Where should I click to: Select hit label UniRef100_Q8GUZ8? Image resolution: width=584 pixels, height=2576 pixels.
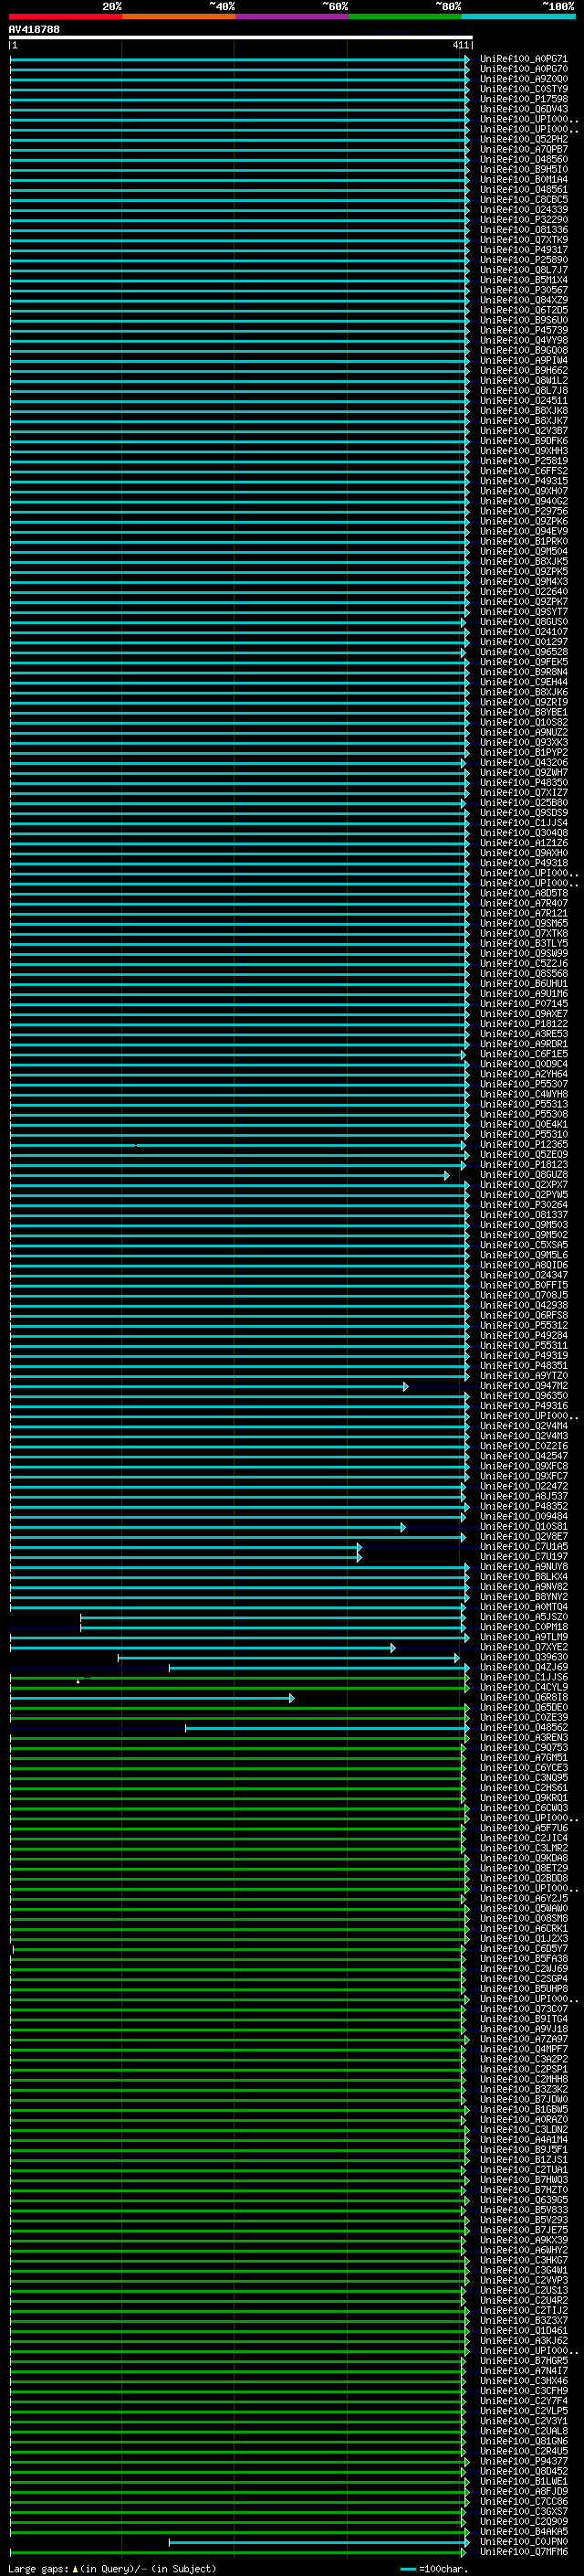click(x=524, y=1175)
